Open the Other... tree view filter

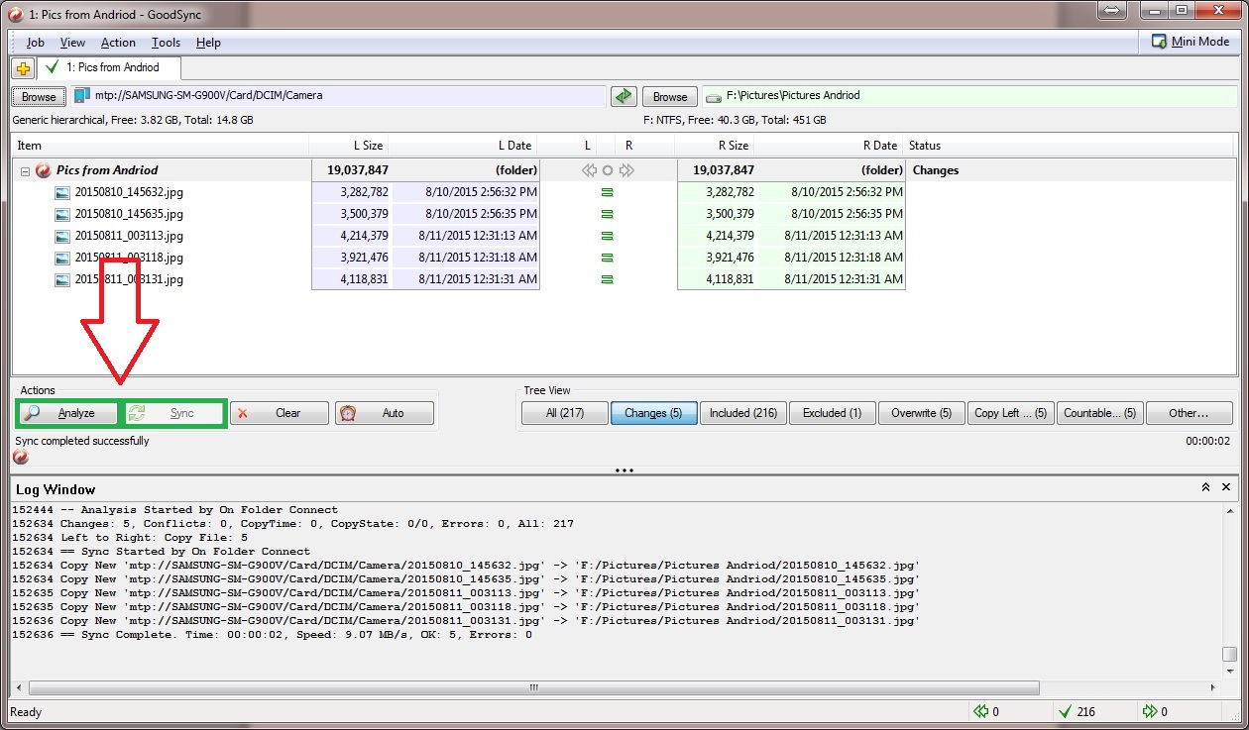click(x=1189, y=413)
